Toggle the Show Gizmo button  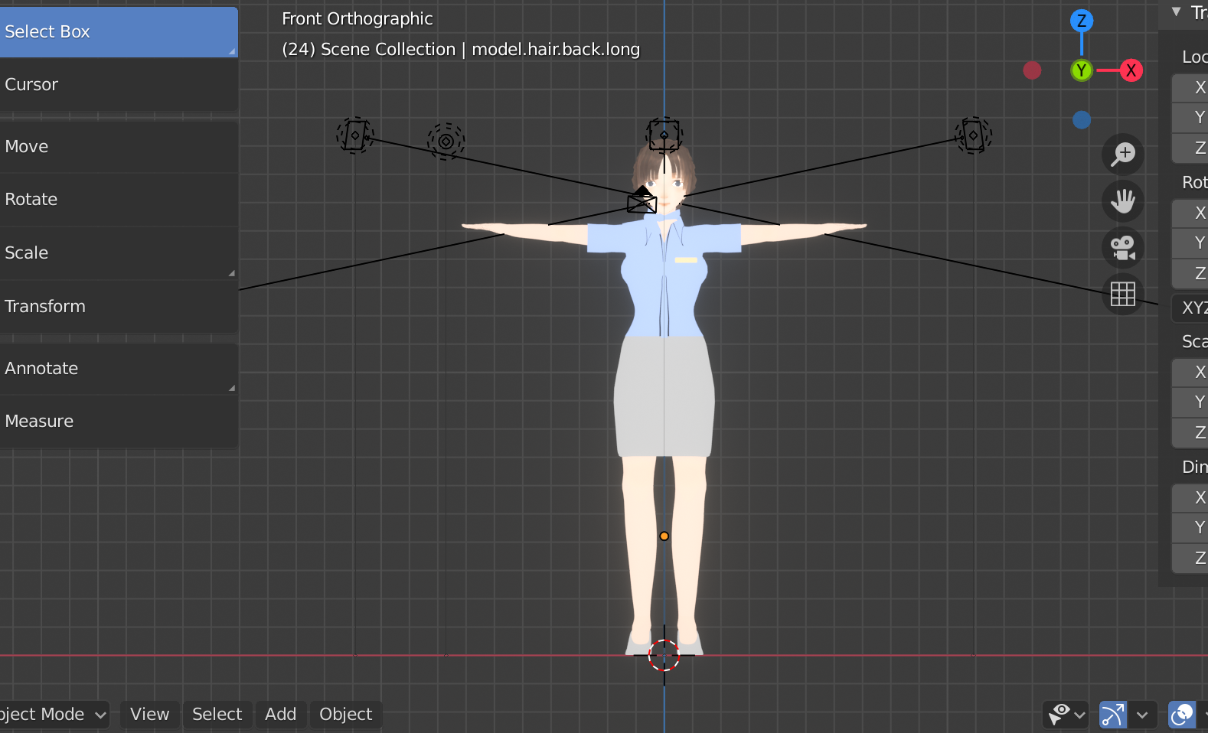click(1112, 715)
